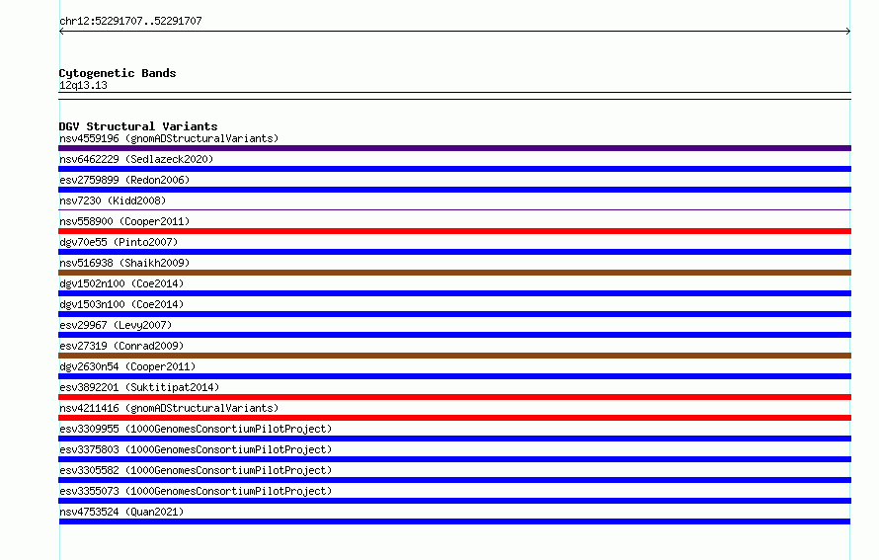Click the brown bar under esv27319
The width and height of the screenshot is (879, 560).
point(454,356)
